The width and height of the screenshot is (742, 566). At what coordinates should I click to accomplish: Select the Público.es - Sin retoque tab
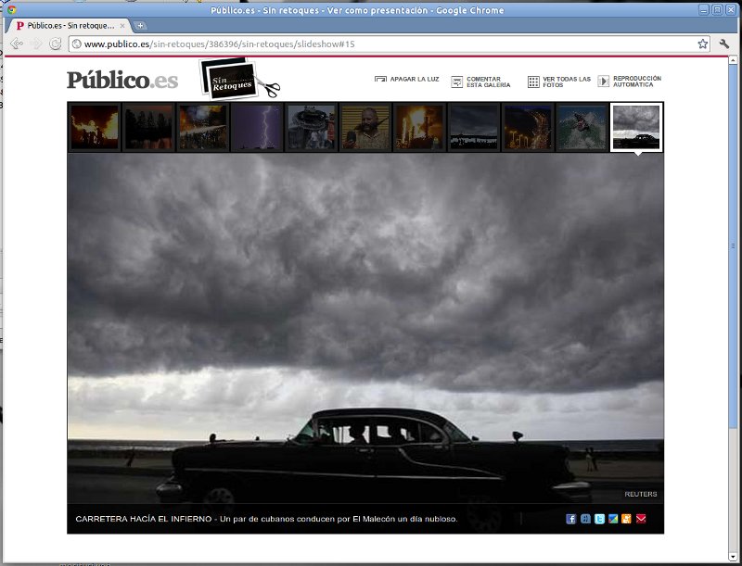[70, 26]
